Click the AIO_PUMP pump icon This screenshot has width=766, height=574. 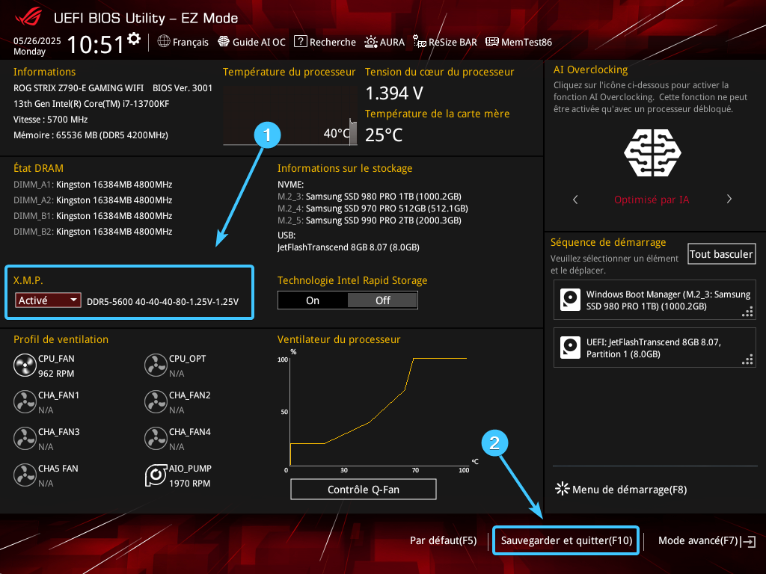pyautogui.click(x=156, y=475)
